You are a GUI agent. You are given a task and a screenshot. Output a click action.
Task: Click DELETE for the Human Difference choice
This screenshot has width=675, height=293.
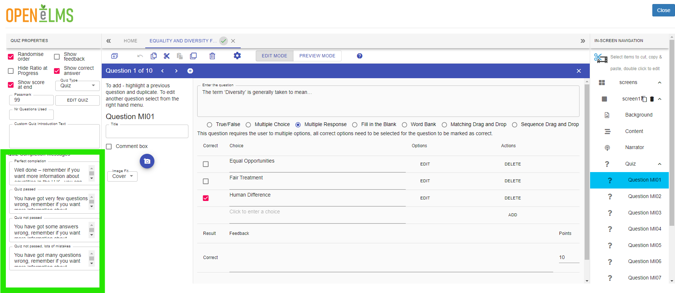[513, 198]
